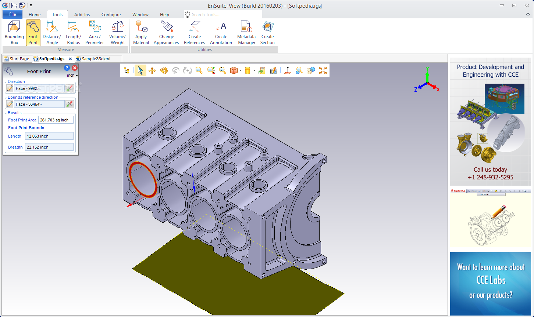Click the Search Tools box

pyautogui.click(x=223, y=15)
